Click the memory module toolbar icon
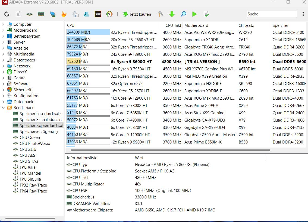This screenshot has width=308, height=222. (41, 14)
